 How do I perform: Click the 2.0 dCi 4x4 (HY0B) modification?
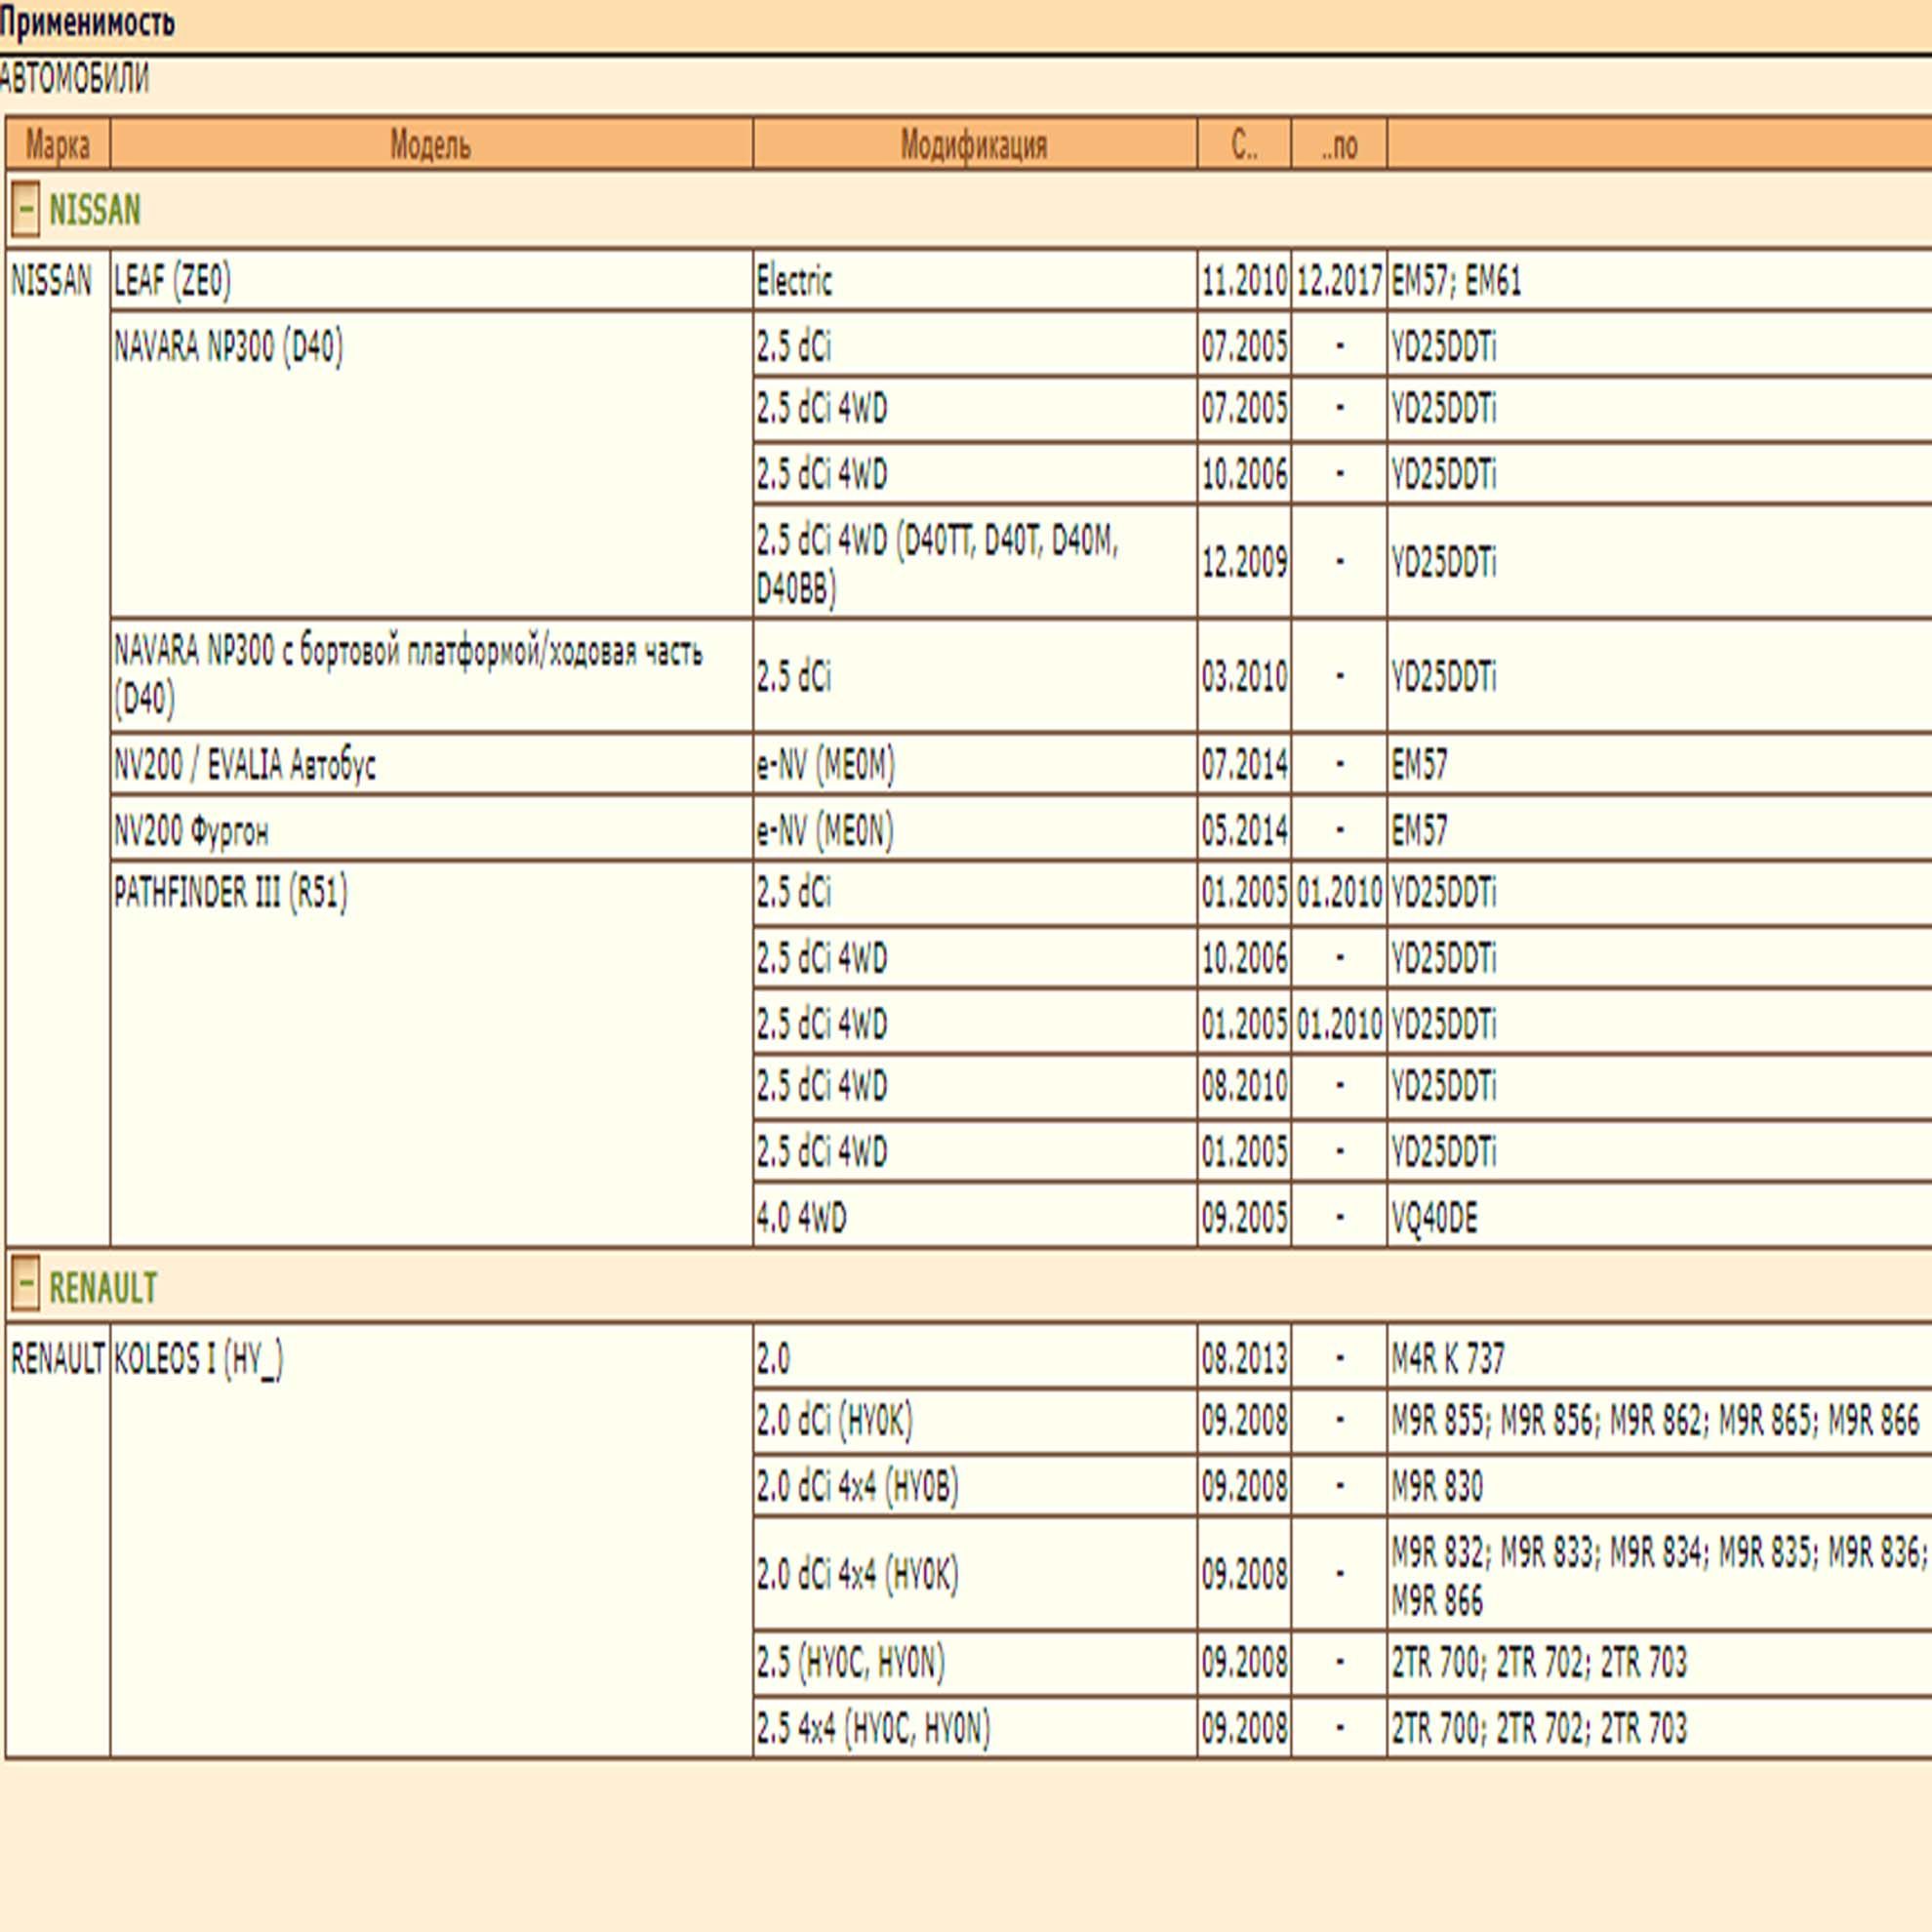coord(974,1486)
